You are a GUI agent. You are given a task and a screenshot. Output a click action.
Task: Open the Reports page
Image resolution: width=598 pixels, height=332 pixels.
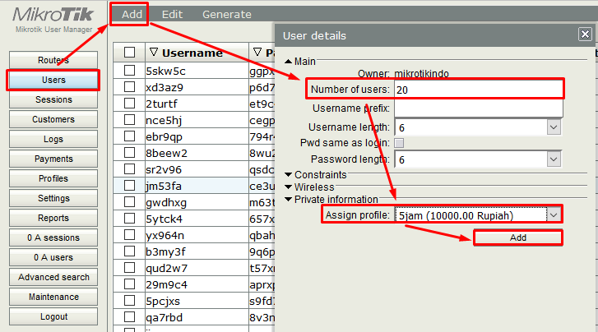[53, 218]
